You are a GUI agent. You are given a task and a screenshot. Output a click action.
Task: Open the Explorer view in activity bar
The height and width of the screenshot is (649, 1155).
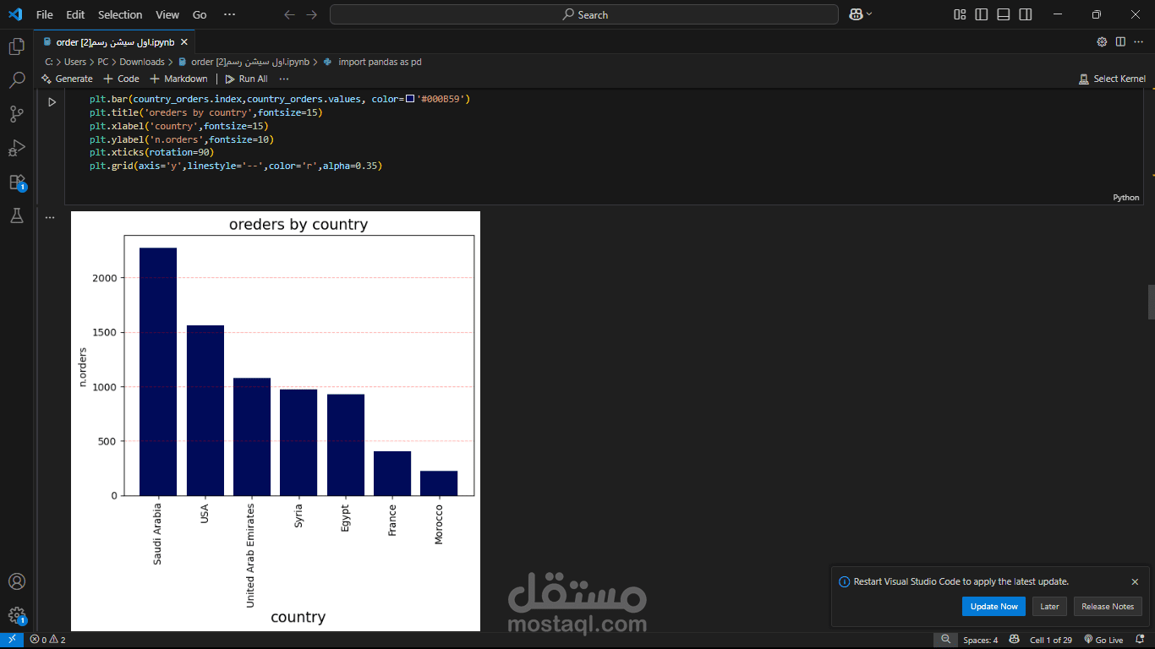[17, 46]
